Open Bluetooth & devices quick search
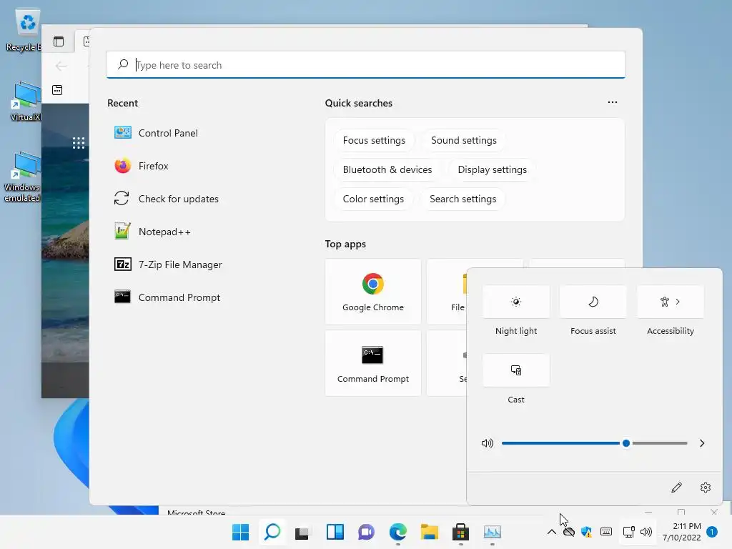Viewport: 732px width, 549px height. [387, 169]
